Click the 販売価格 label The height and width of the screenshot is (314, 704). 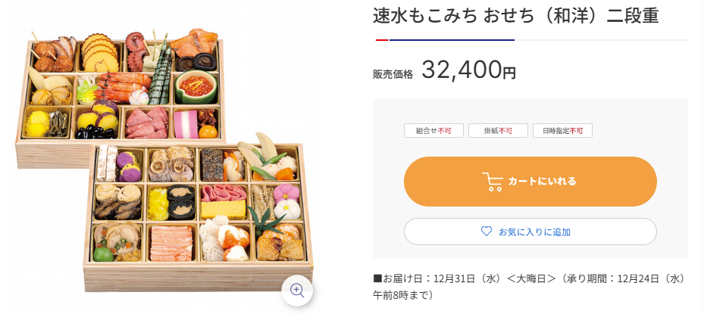(x=393, y=74)
